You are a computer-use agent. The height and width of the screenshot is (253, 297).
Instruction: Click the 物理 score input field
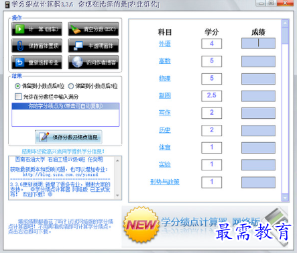click(x=258, y=79)
